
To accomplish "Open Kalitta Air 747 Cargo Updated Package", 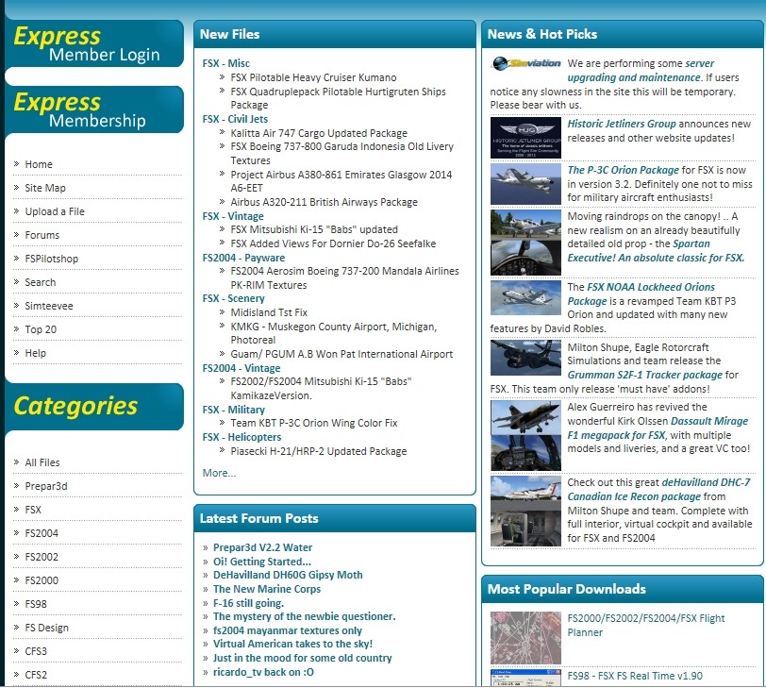I will click(x=319, y=133).
